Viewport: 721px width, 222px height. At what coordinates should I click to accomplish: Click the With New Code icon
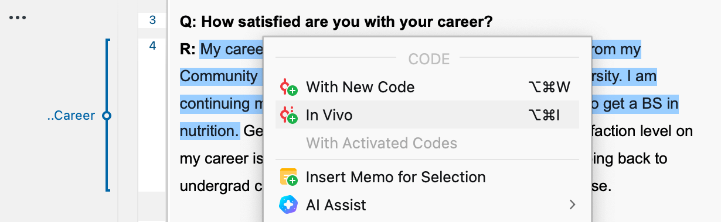click(x=289, y=87)
